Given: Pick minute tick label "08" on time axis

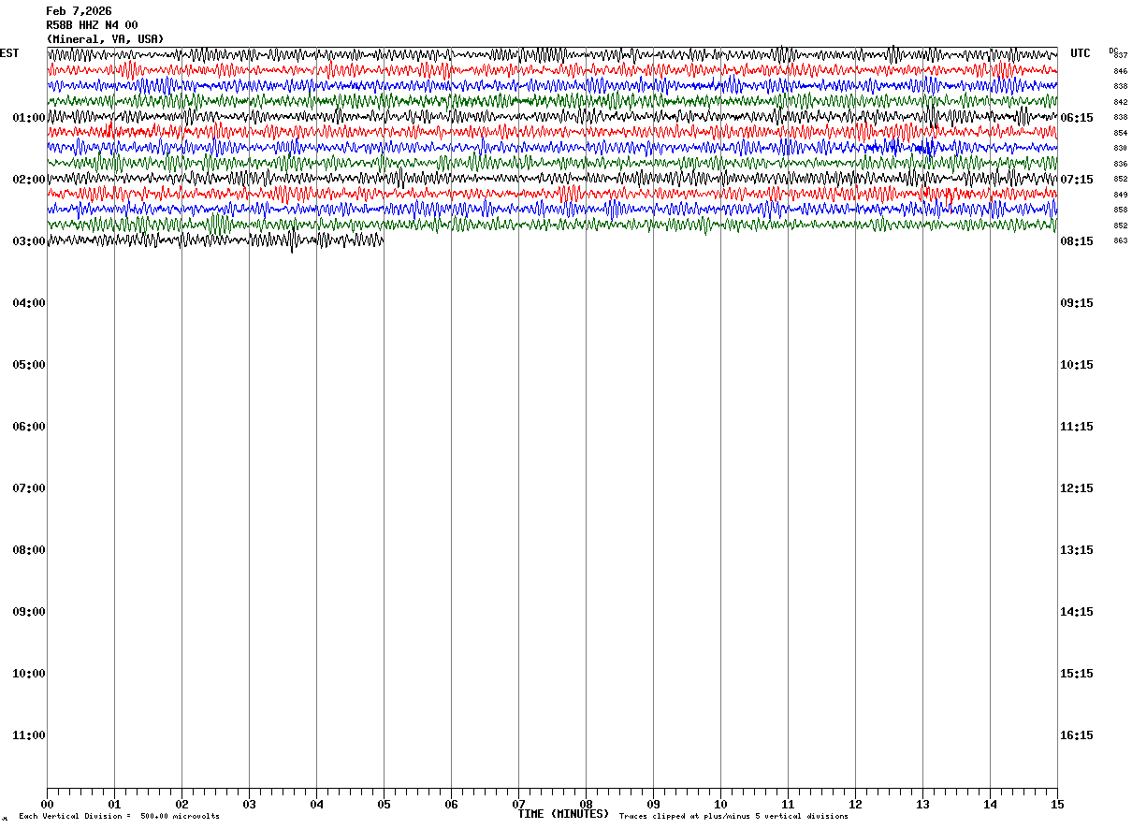Looking at the screenshot, I should tap(586, 805).
